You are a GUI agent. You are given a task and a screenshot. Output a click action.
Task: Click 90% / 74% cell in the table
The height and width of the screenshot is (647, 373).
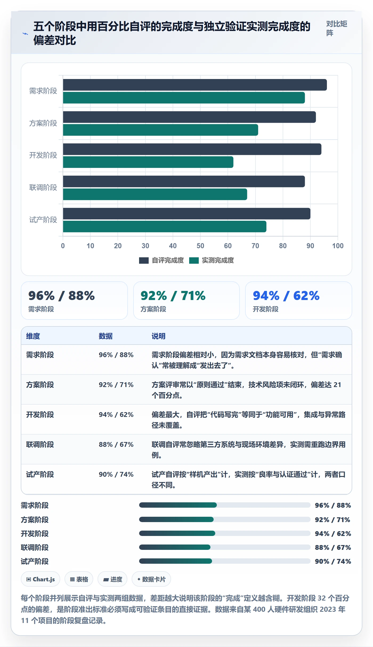click(116, 474)
